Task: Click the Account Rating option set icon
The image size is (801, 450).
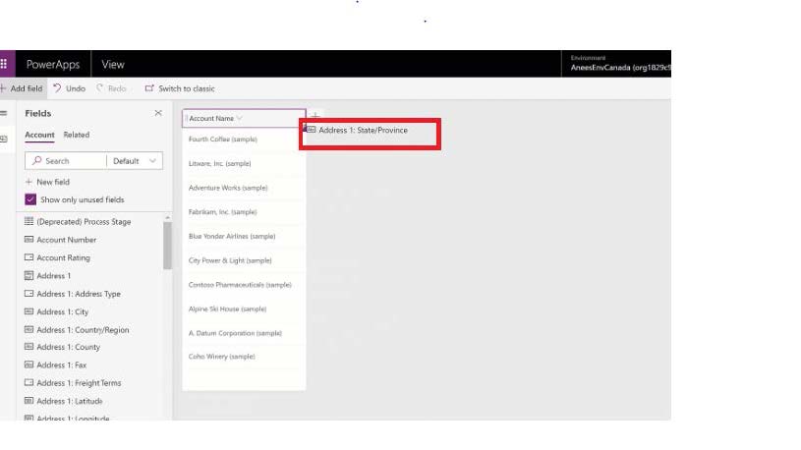Action: tap(29, 257)
